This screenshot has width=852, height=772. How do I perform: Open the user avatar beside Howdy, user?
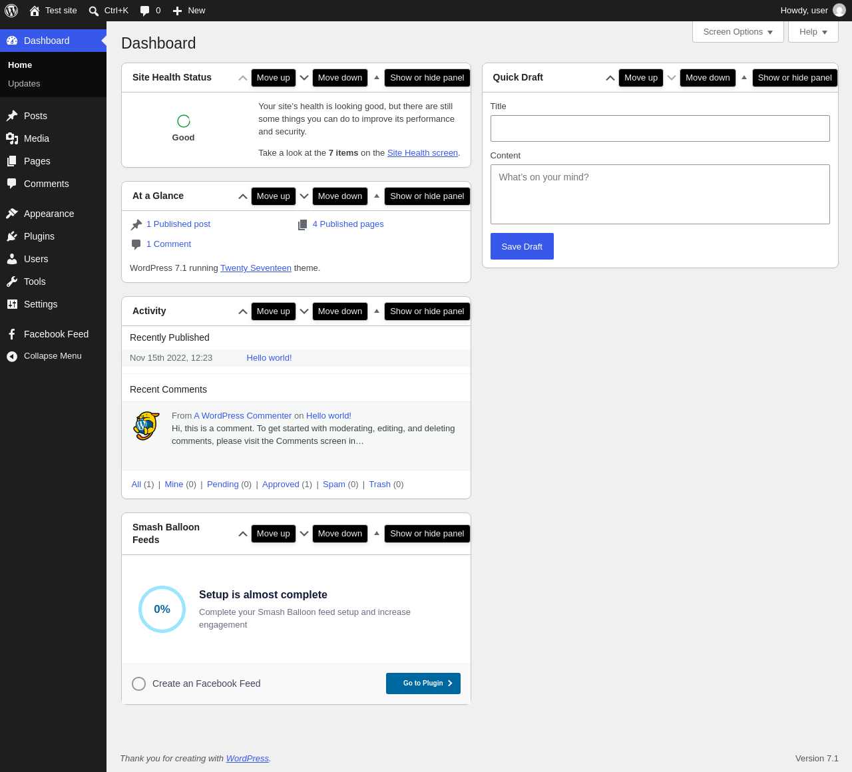(839, 11)
